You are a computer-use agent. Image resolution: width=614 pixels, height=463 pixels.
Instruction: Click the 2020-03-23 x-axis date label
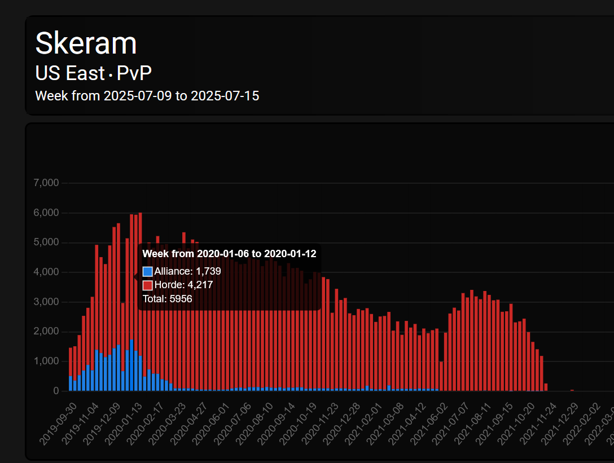(x=166, y=424)
